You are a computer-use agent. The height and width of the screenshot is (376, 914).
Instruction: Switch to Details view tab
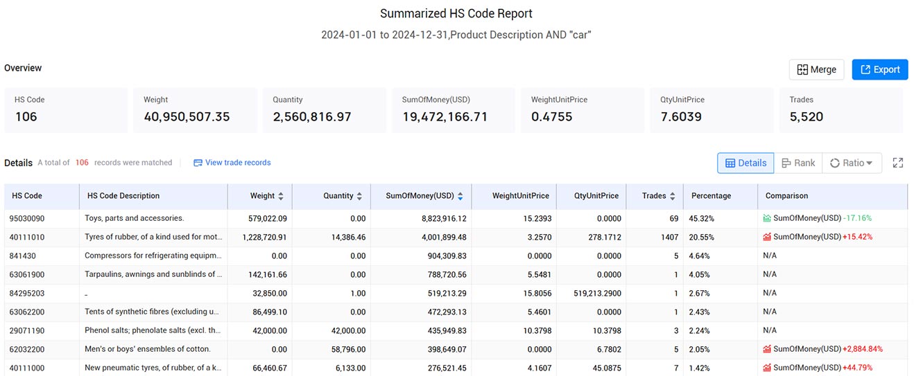click(745, 163)
